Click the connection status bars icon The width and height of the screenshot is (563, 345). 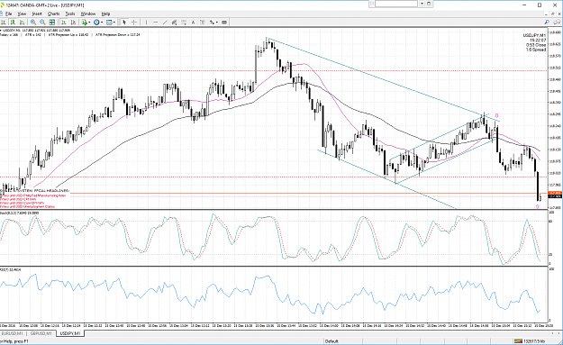pyautogui.click(x=518, y=341)
